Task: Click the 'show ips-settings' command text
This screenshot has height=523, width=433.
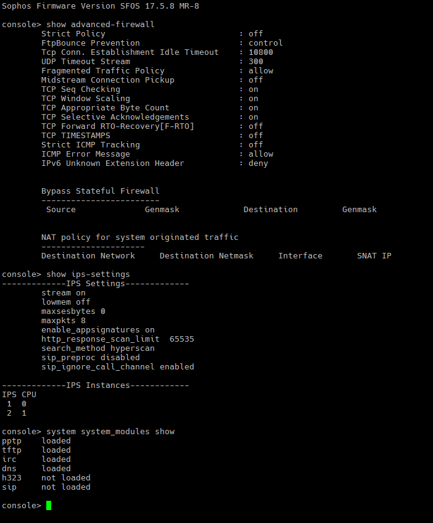Action: (x=88, y=274)
